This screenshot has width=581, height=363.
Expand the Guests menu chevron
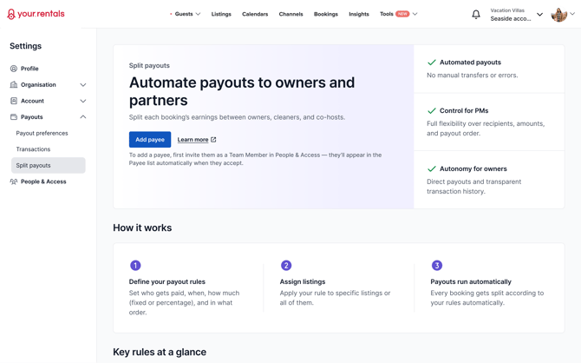click(199, 14)
